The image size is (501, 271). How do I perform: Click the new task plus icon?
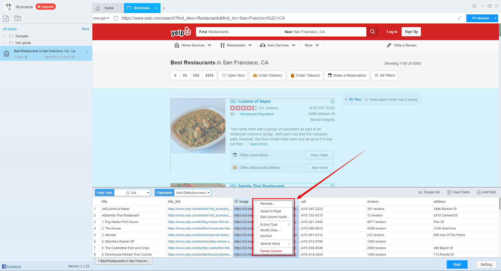pos(6,18)
